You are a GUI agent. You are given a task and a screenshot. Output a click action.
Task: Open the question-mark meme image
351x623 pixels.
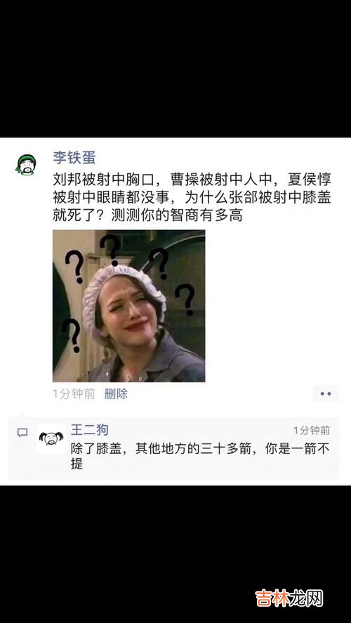coord(128,306)
